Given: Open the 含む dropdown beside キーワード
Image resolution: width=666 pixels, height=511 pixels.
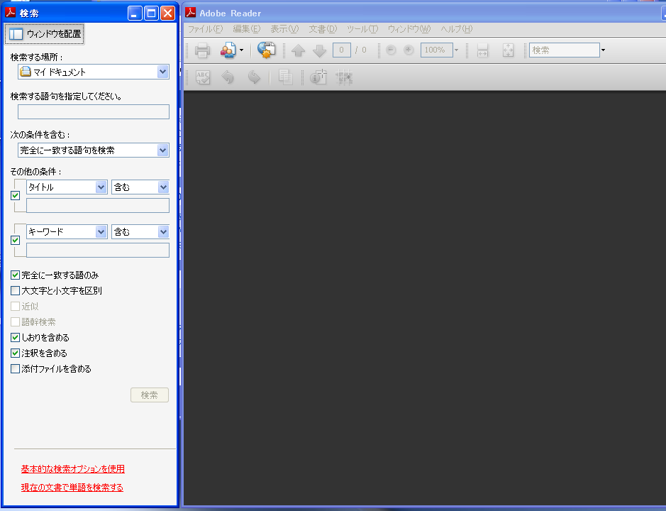Looking at the screenshot, I should [x=140, y=231].
